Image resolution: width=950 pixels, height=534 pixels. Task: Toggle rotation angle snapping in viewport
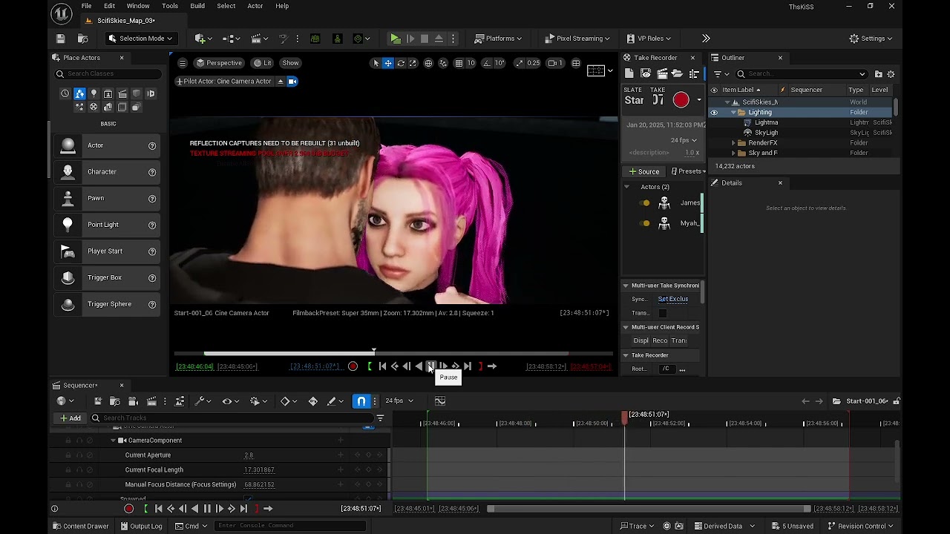click(x=488, y=63)
